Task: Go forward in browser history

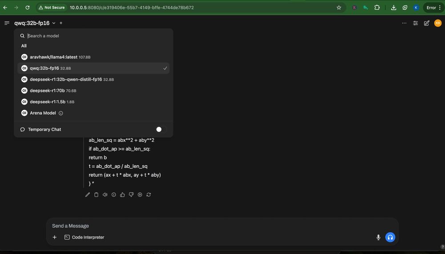Action: pyautogui.click(x=16, y=8)
